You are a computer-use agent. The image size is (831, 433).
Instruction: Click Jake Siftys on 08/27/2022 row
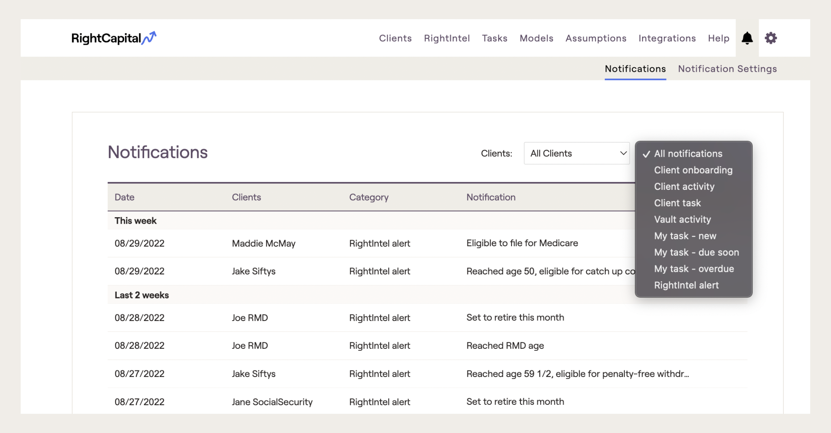(x=254, y=374)
